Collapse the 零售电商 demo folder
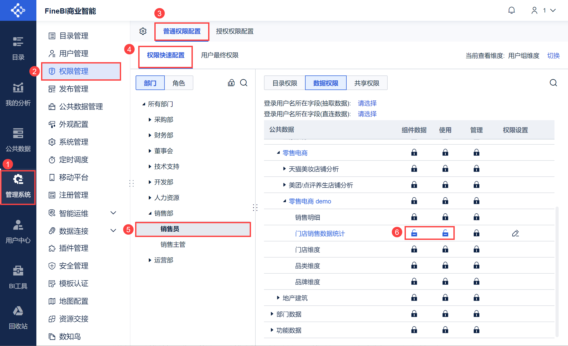This screenshot has height=346, width=568. click(285, 201)
